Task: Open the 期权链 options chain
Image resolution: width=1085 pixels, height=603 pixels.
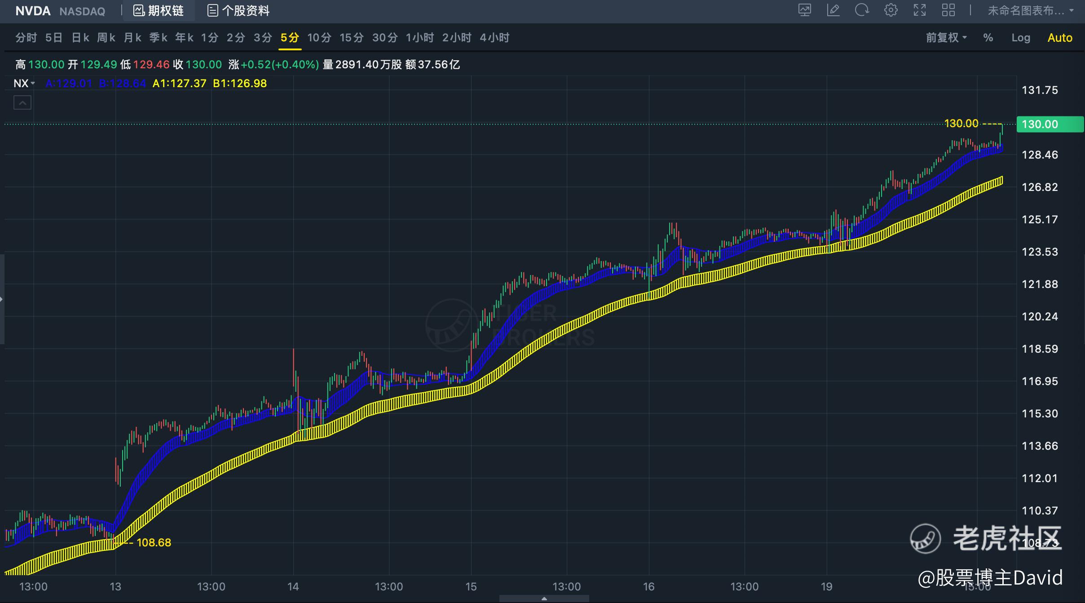Action: tap(159, 10)
